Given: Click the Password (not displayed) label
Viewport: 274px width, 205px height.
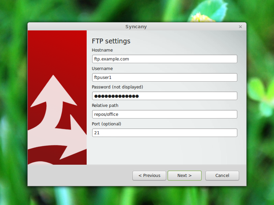Looking at the screenshot, I should pyautogui.click(x=117, y=87).
